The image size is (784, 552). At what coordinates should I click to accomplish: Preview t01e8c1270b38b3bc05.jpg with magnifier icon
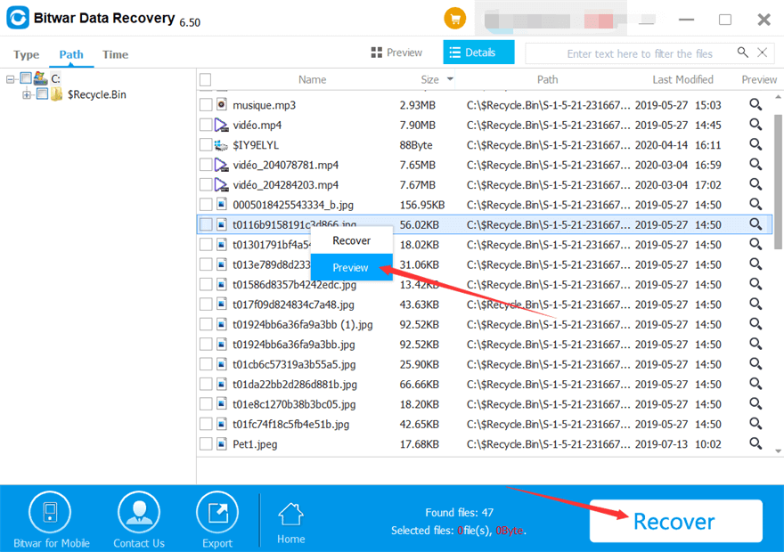755,404
